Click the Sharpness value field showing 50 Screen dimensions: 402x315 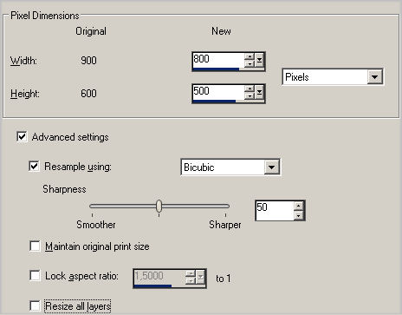click(x=275, y=211)
